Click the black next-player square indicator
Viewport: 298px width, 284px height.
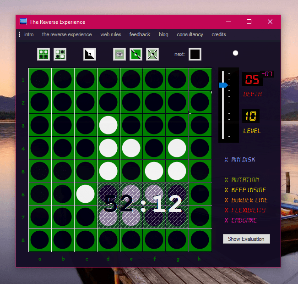coord(195,54)
